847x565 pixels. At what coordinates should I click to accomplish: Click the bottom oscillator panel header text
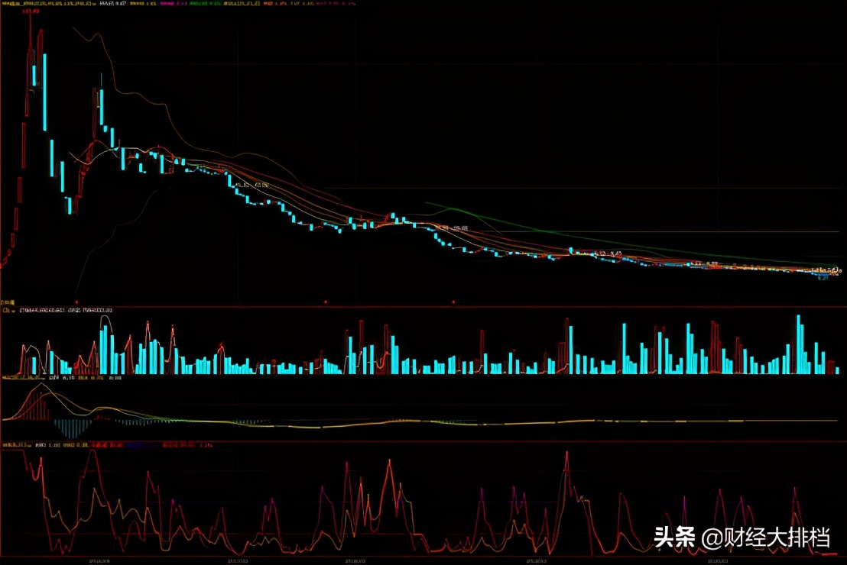pyautogui.click(x=107, y=445)
